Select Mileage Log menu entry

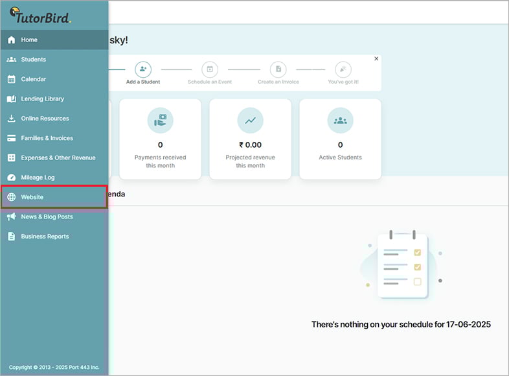(x=54, y=178)
